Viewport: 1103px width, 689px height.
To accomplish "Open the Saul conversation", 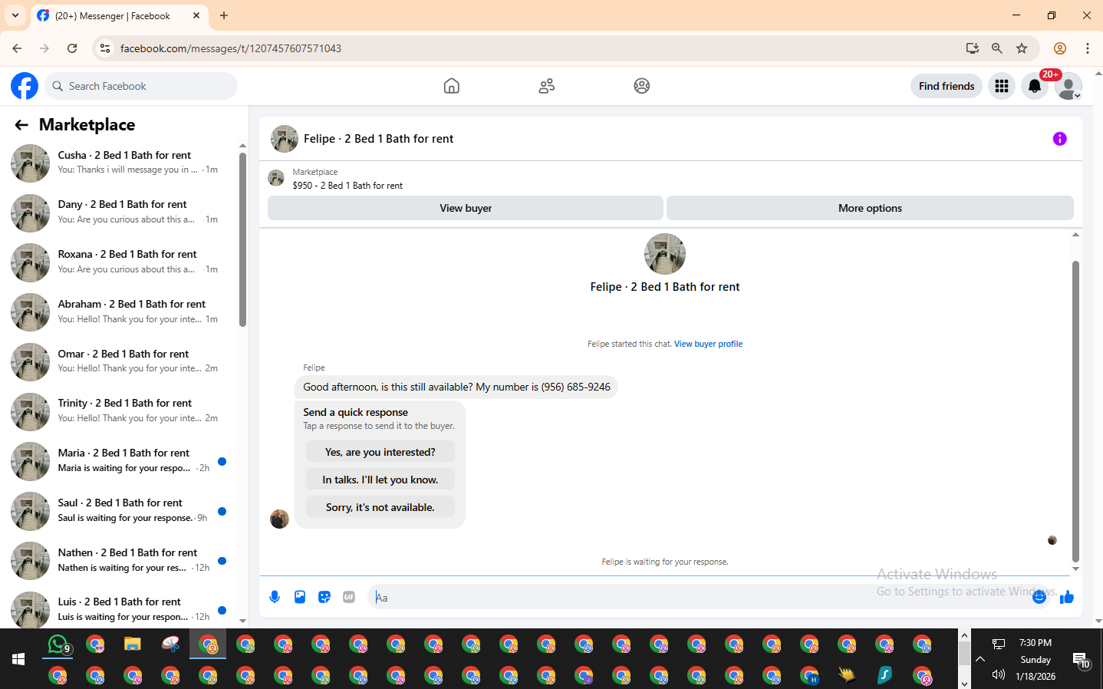I will [120, 511].
